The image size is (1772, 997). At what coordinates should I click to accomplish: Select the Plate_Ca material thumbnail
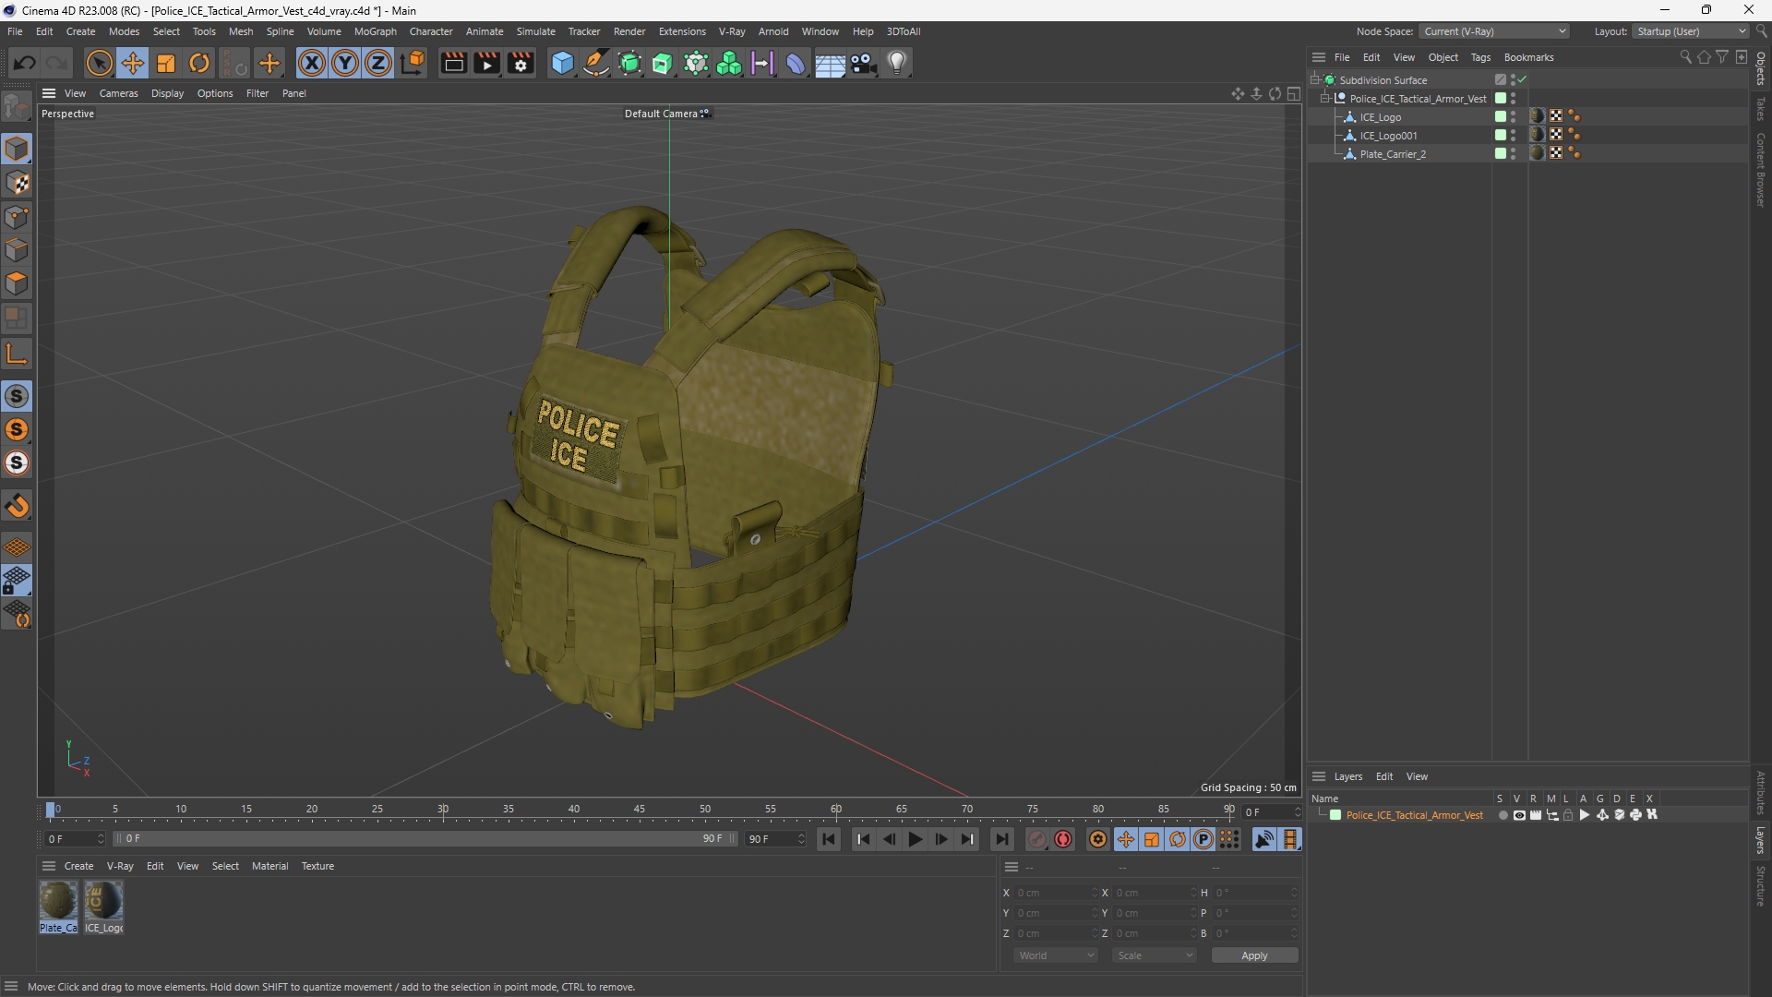click(58, 907)
